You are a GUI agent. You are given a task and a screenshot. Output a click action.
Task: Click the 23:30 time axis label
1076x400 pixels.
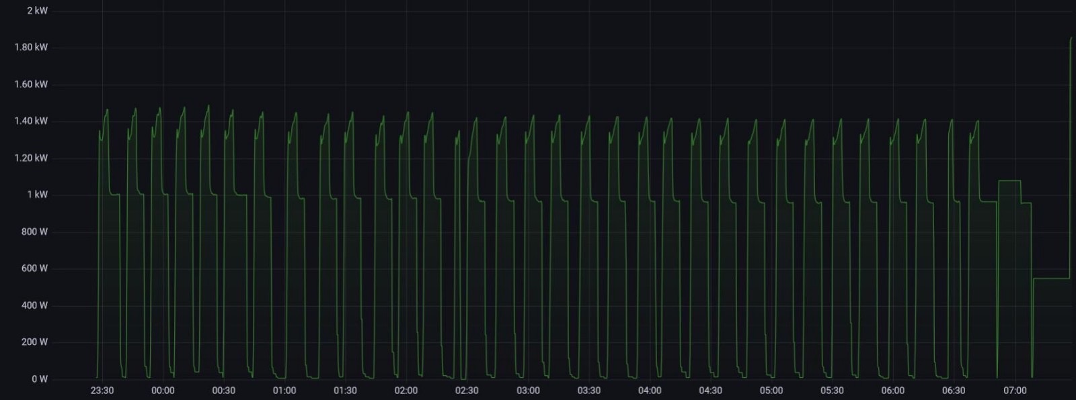(x=102, y=391)
